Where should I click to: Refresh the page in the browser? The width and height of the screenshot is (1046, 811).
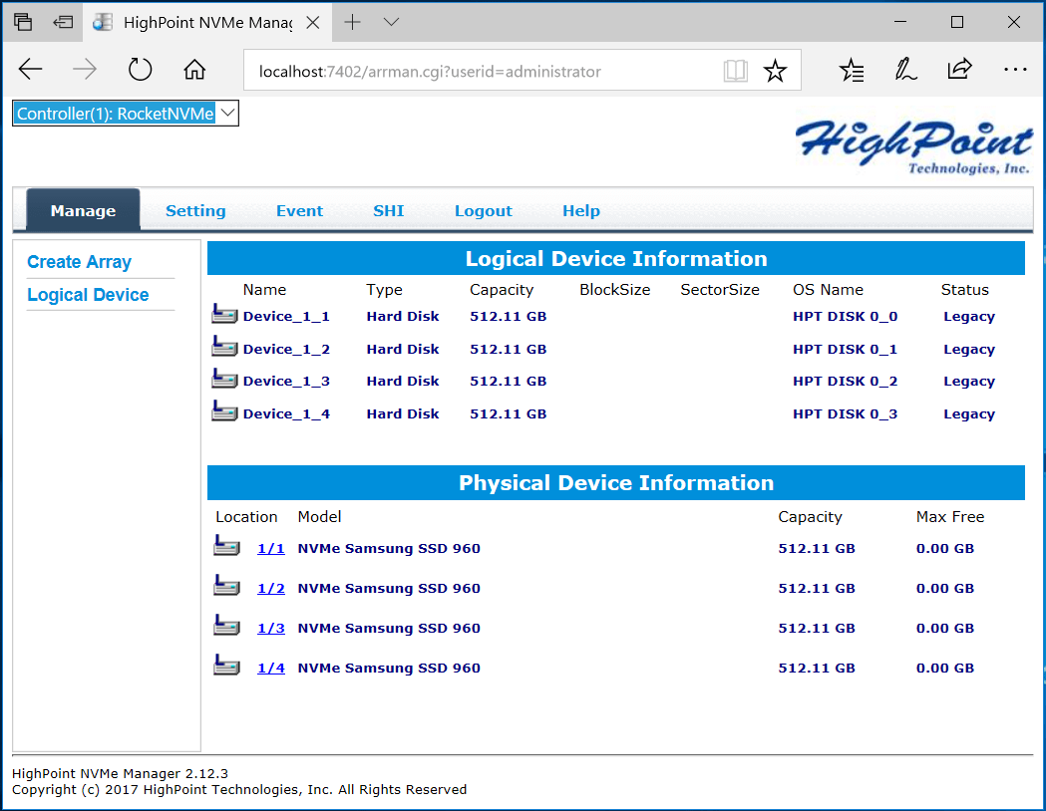pos(140,70)
